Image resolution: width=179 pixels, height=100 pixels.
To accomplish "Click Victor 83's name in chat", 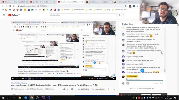I will tap(129, 72).
